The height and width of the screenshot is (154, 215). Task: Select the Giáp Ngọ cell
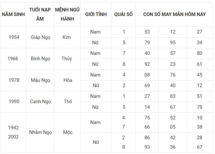41,37
